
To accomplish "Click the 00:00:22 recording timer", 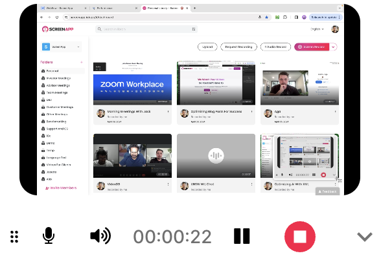I will pyautogui.click(x=172, y=237).
